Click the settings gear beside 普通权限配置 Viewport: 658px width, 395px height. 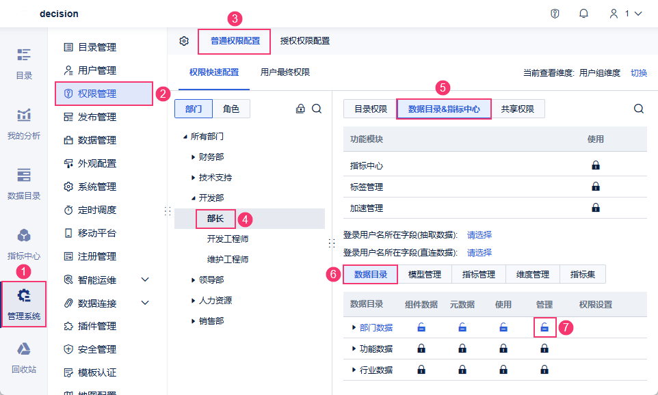184,41
